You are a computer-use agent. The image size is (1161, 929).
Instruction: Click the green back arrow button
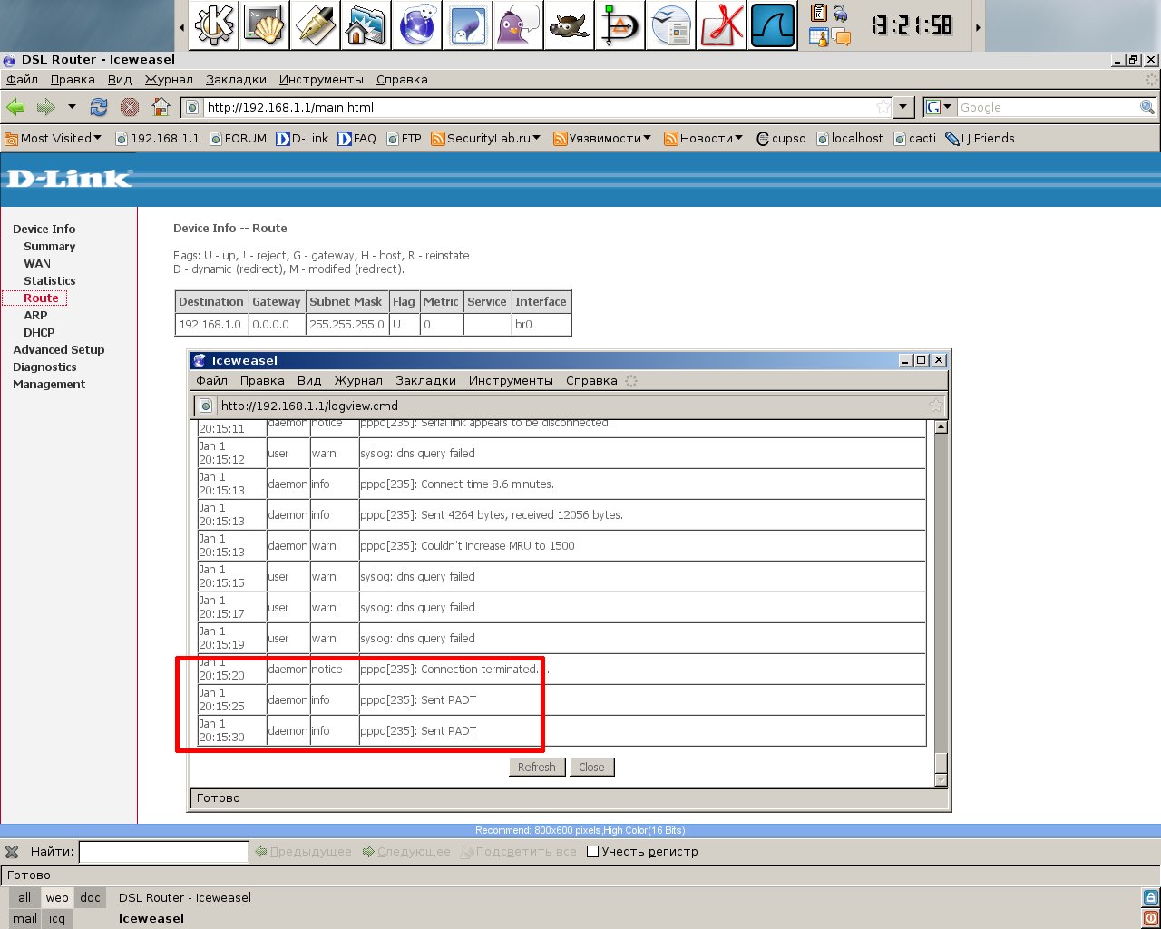tap(16, 107)
